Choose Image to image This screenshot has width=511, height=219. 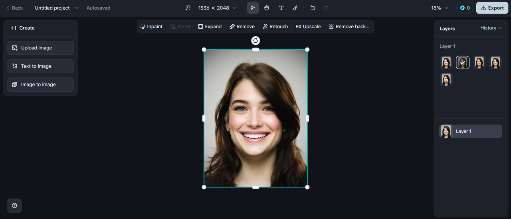click(40, 85)
